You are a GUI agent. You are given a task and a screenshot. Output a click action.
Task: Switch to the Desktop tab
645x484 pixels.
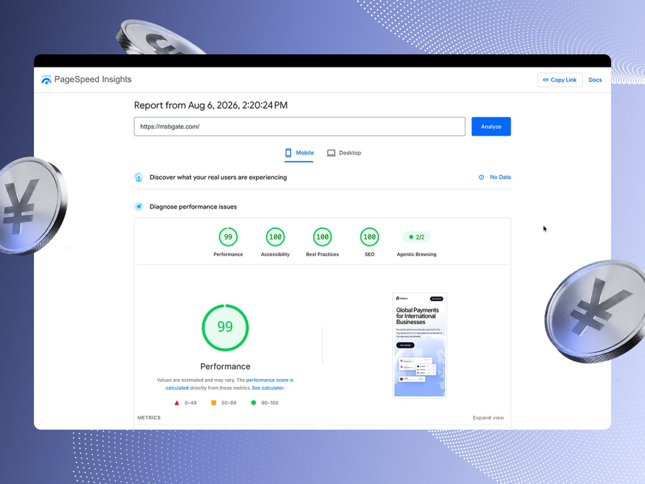tap(344, 153)
